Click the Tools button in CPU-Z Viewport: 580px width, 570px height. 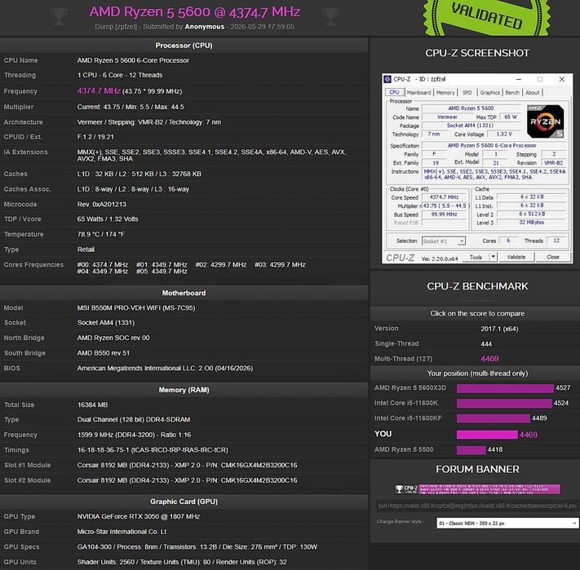(476, 257)
